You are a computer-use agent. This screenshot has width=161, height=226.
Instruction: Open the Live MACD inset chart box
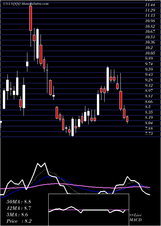tap(89, 210)
